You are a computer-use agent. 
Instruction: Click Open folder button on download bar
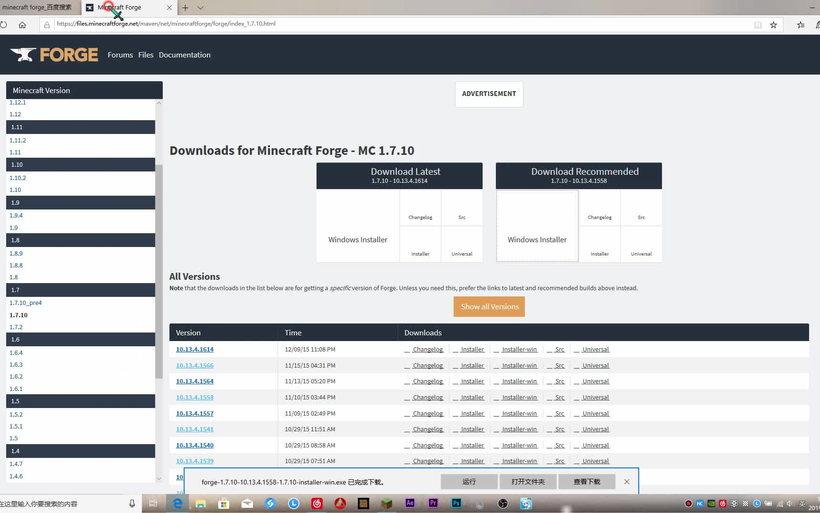[x=528, y=482]
